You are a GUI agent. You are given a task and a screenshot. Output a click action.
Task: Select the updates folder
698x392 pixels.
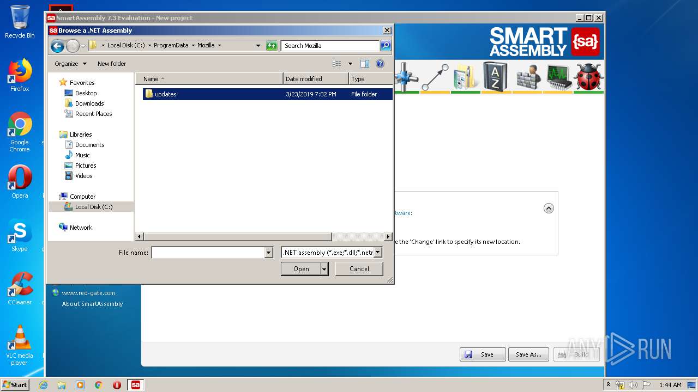(x=267, y=94)
